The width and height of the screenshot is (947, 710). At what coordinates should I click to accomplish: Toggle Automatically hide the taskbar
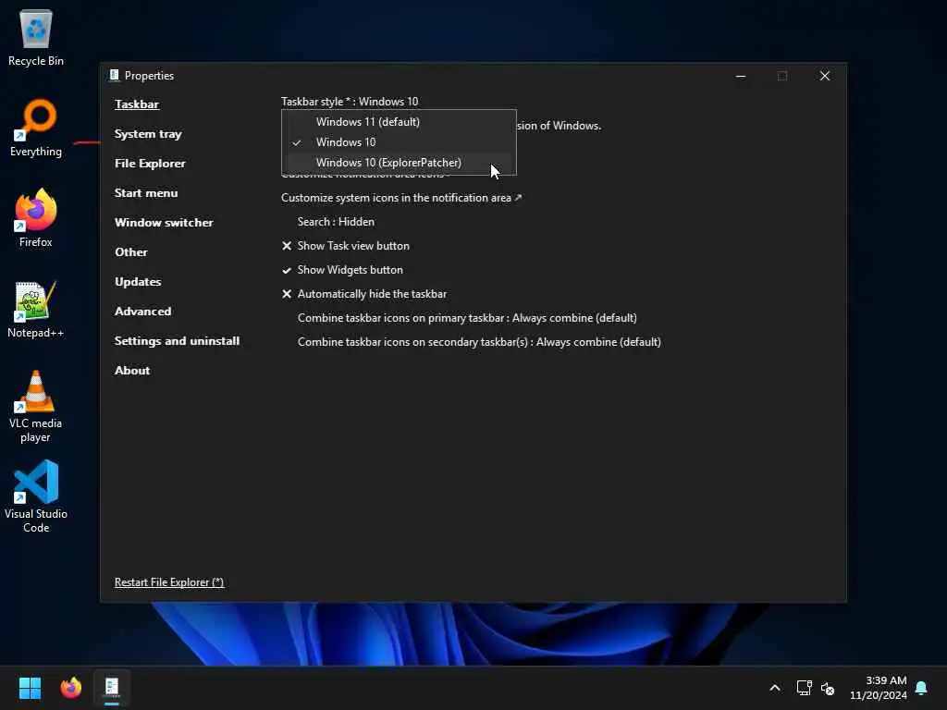click(364, 294)
